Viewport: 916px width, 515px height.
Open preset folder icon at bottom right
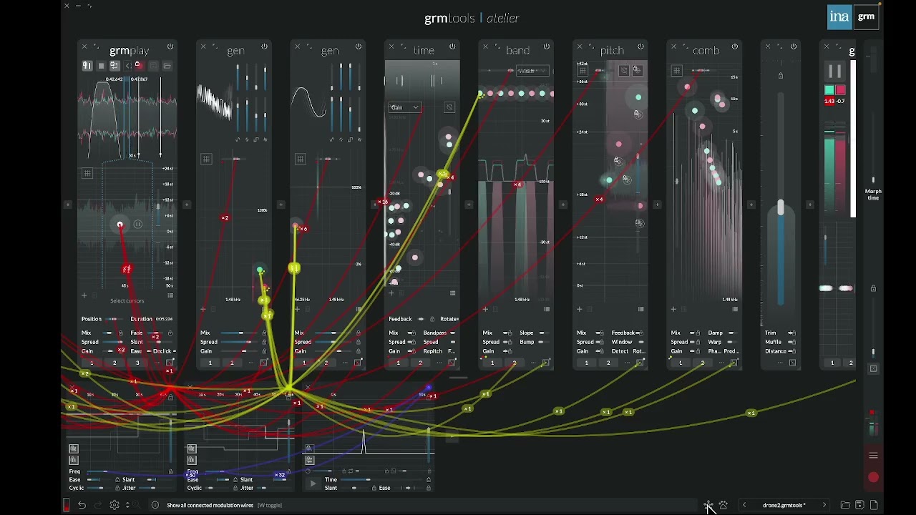pyautogui.click(x=845, y=505)
